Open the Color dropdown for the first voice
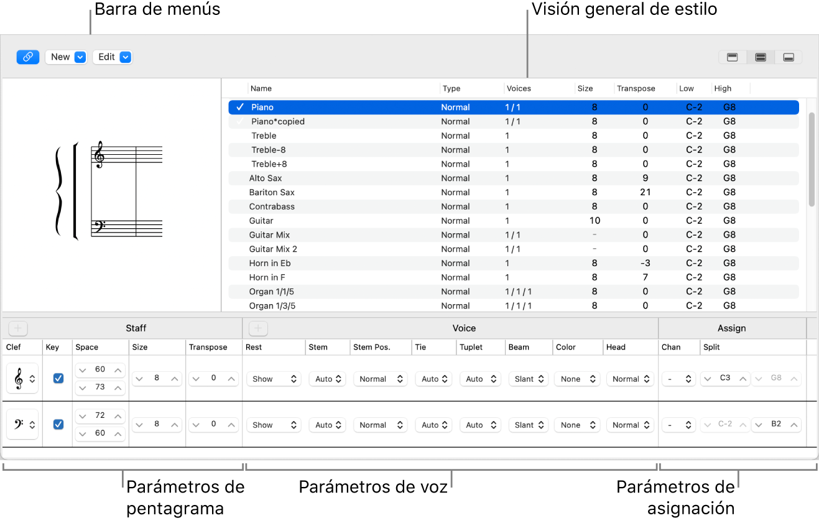819x523 pixels. tap(576, 379)
